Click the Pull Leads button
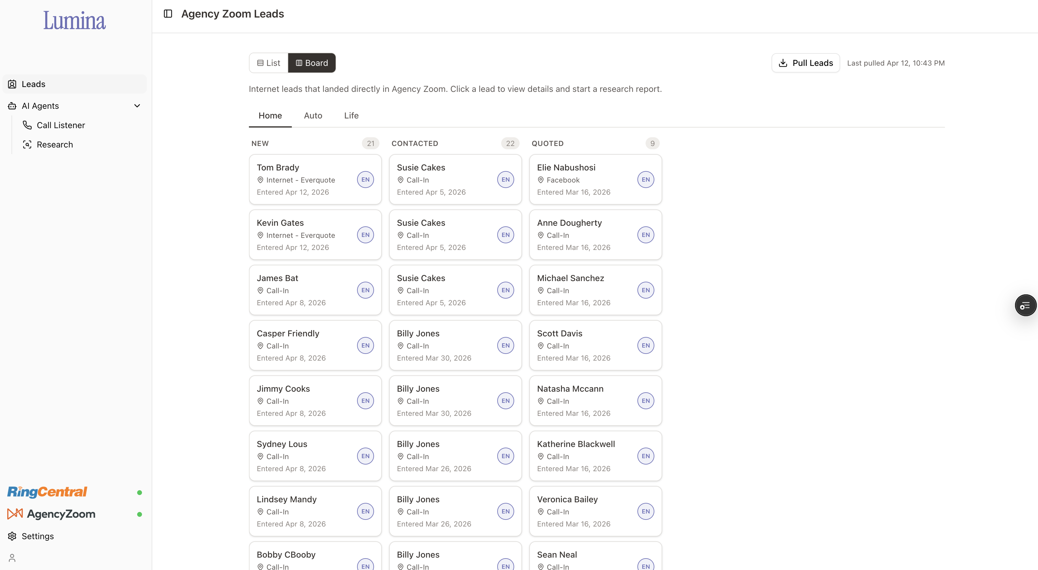Viewport: 1038px width, 570px height. tap(805, 63)
